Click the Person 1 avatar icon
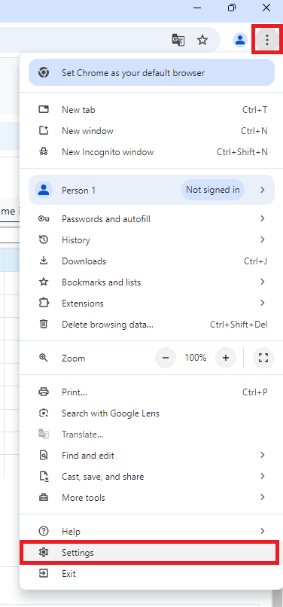Screen dimensions: 283x607 tap(44, 190)
